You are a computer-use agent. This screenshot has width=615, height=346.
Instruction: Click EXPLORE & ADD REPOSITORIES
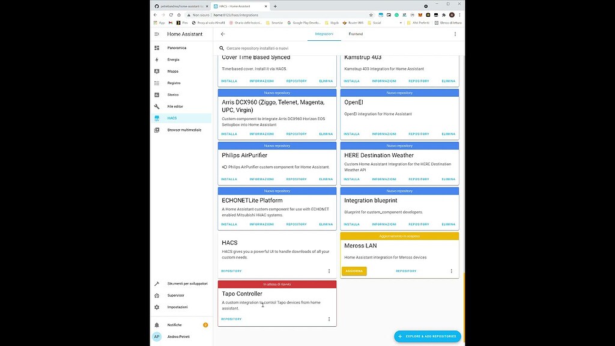(x=427, y=336)
